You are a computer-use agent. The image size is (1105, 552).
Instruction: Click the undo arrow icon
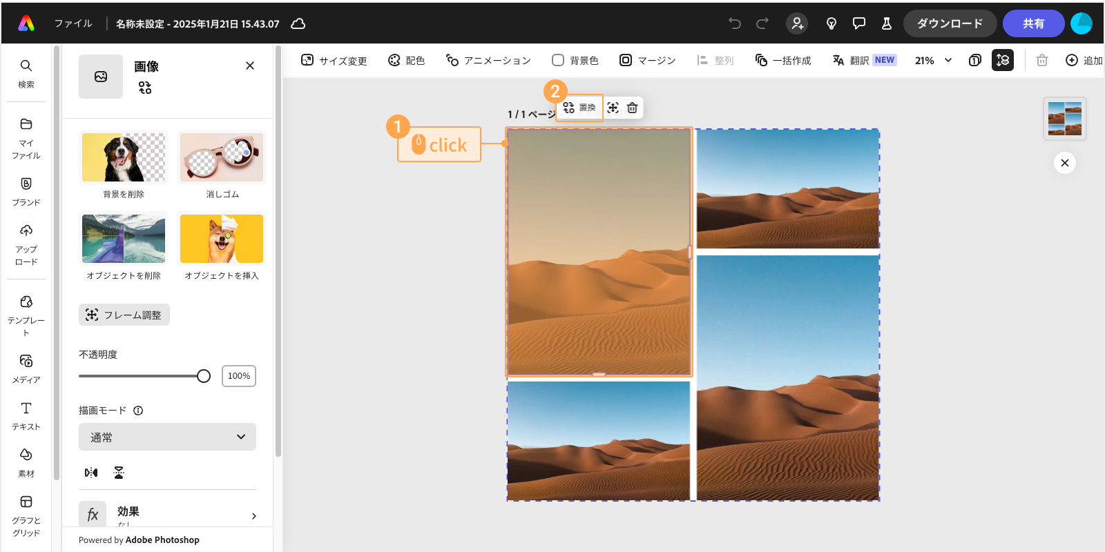(735, 23)
